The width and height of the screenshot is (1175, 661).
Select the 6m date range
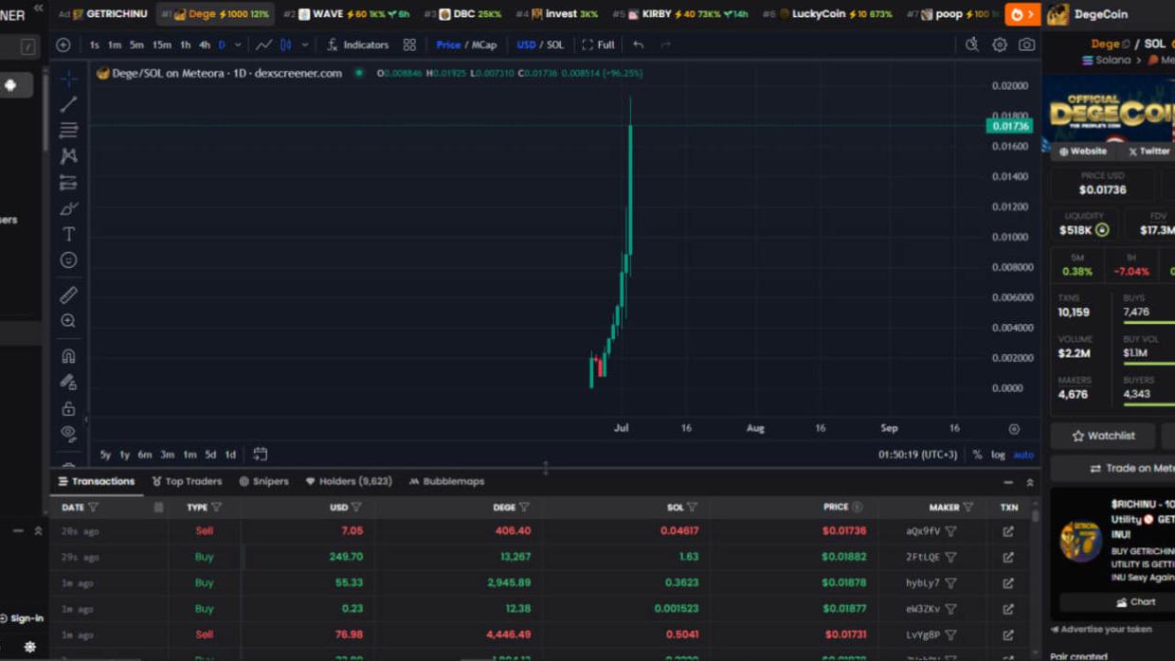[x=144, y=455]
